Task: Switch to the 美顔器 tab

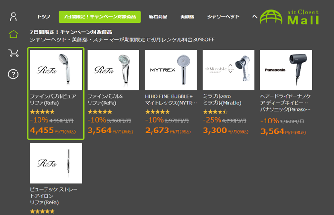Action: 187,16
